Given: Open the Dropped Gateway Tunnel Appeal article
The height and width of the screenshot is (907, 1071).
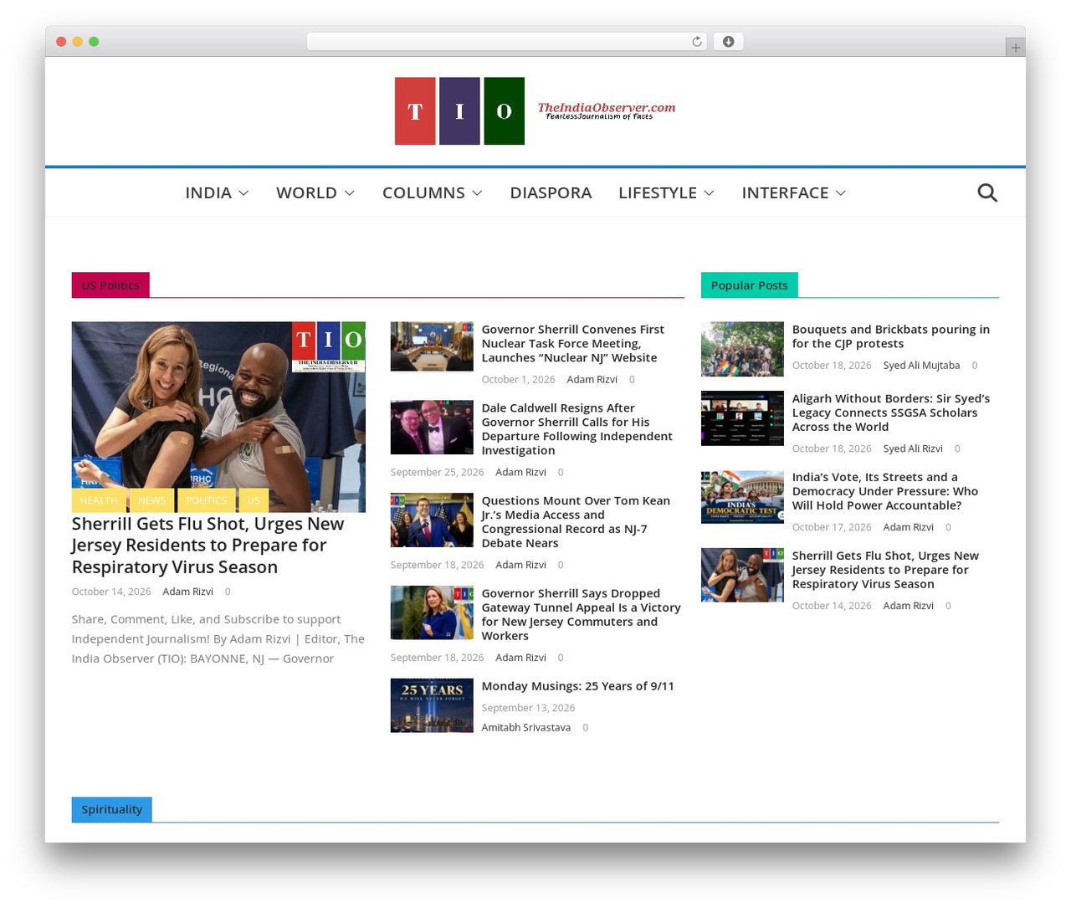Looking at the screenshot, I should coord(581,615).
